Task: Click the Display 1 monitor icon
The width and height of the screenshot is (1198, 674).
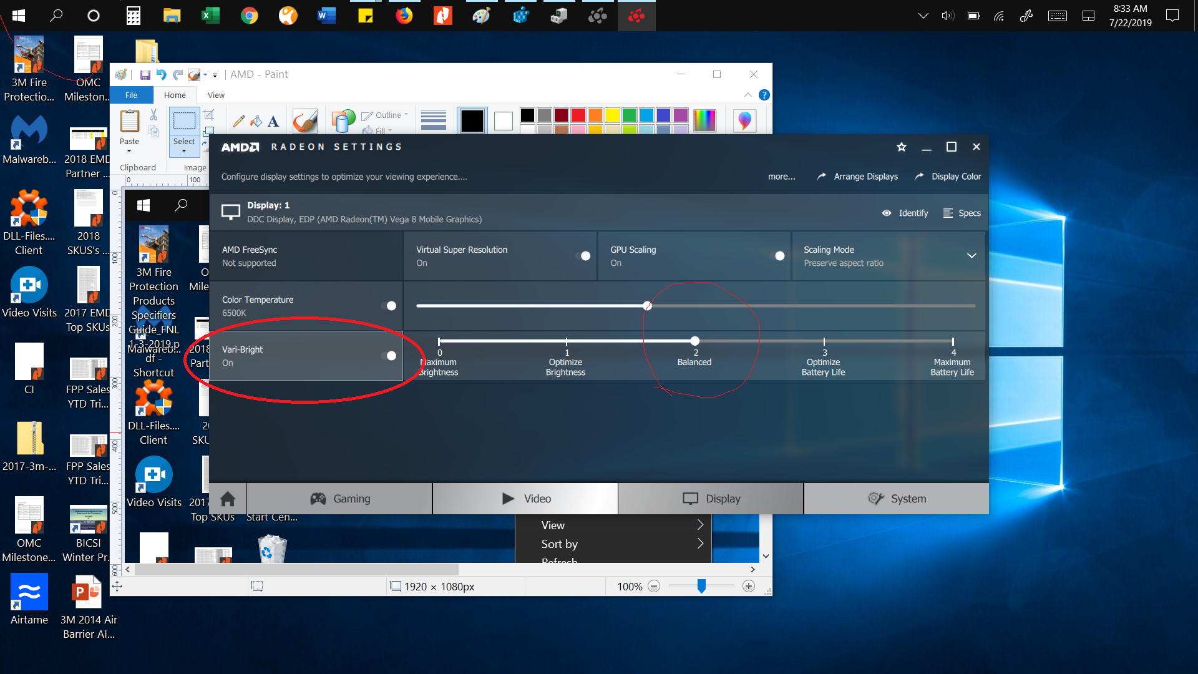Action: click(x=231, y=212)
